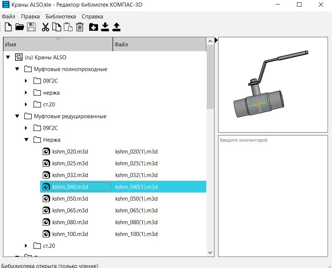Collapse the (ru) Краны ALSO root node

[8, 57]
